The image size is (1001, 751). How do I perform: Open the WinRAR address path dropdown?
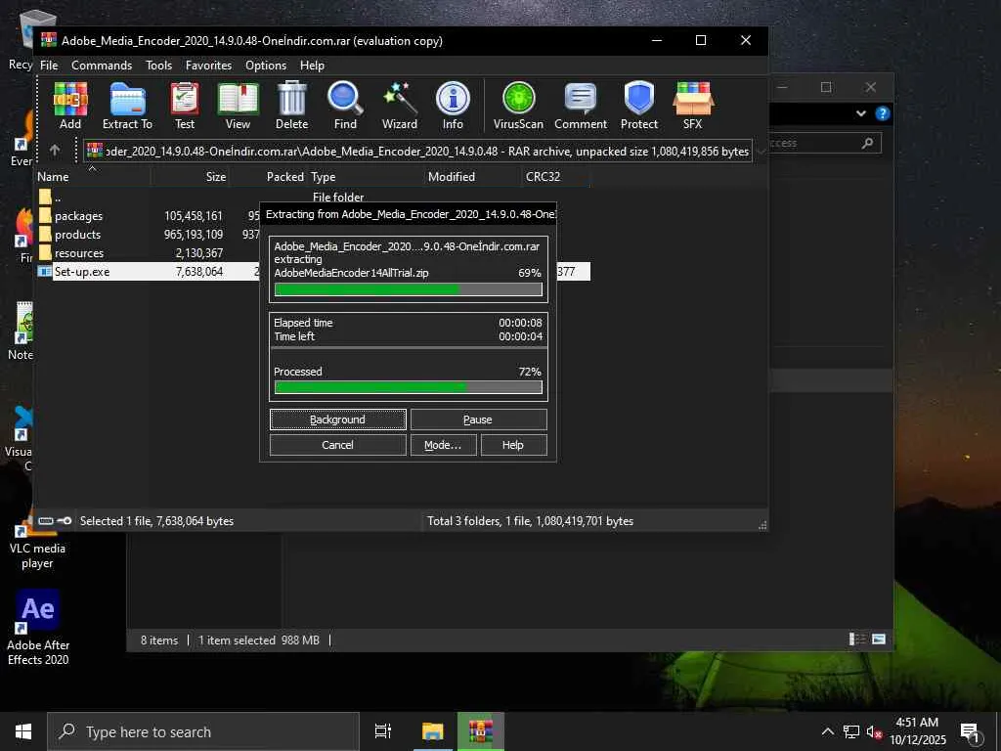click(761, 152)
